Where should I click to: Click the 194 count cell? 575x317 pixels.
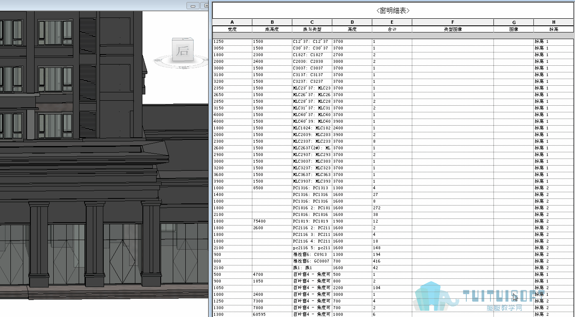392,255
